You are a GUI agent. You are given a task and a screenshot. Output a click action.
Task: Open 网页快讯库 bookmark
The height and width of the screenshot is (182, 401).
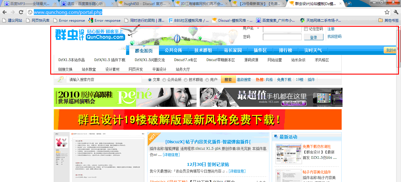point(38,20)
